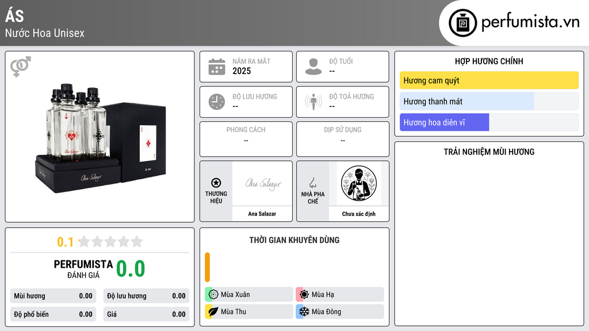The image size is (589, 331).
Task: Click the Năm Ra Mắt 2025 card
Action: click(x=246, y=67)
